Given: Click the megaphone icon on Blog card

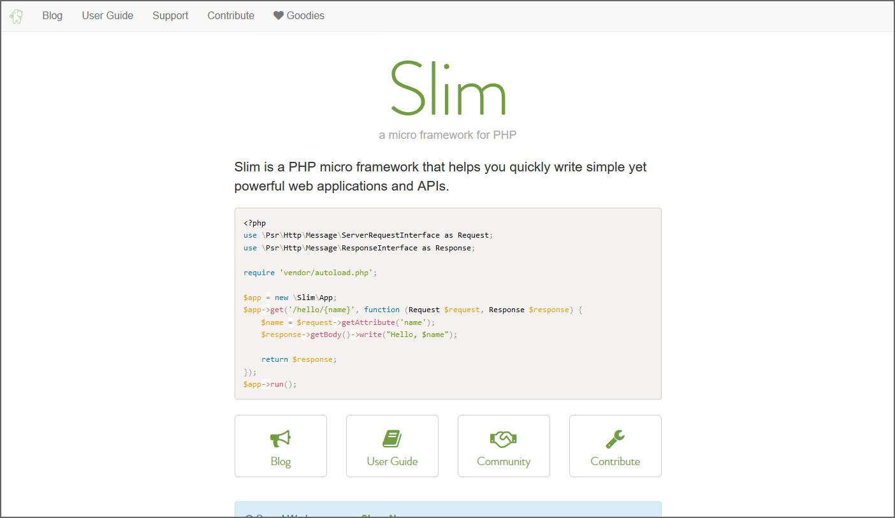Looking at the screenshot, I should pyautogui.click(x=280, y=438).
